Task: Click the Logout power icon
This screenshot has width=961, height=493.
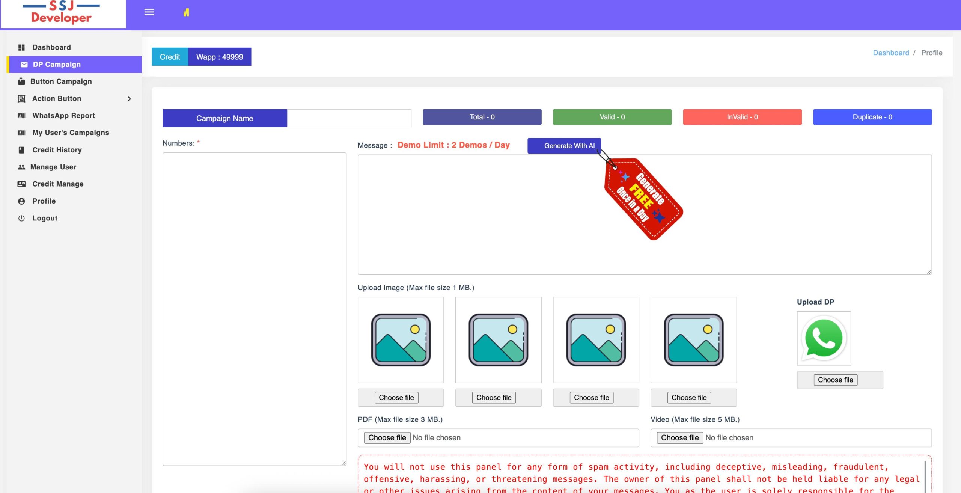Action: 21,218
